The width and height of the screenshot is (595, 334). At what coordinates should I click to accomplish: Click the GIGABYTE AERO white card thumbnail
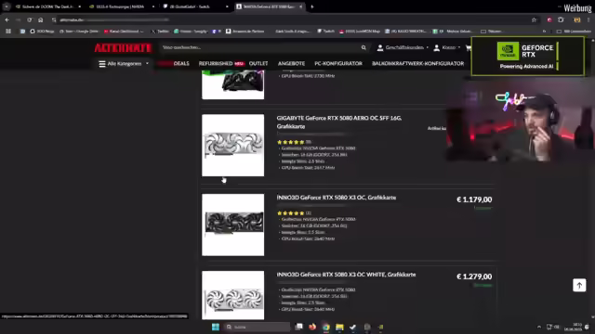[233, 145]
